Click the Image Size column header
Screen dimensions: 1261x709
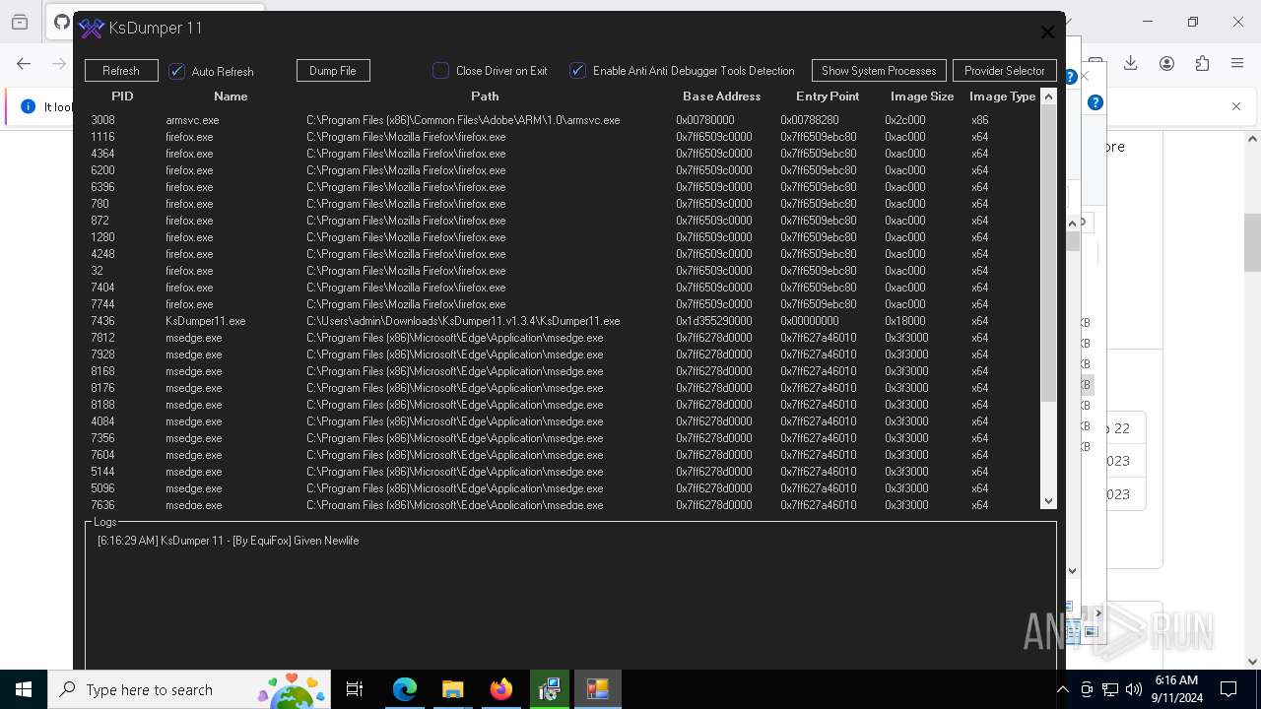coord(922,97)
